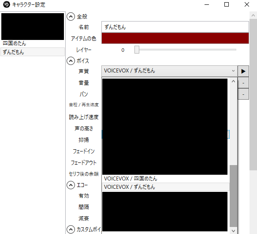Minimize the キャラクター設定 window

pos(207,4)
